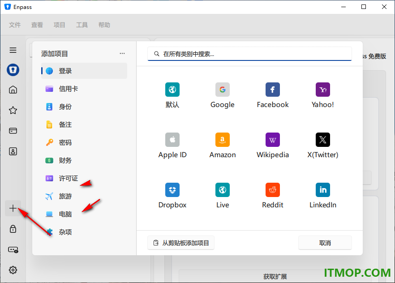395x283 pixels.
Task: Choose the LinkedIn login template
Action: click(323, 196)
